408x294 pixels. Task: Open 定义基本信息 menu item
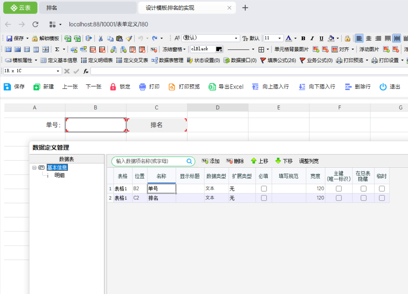[59, 60]
